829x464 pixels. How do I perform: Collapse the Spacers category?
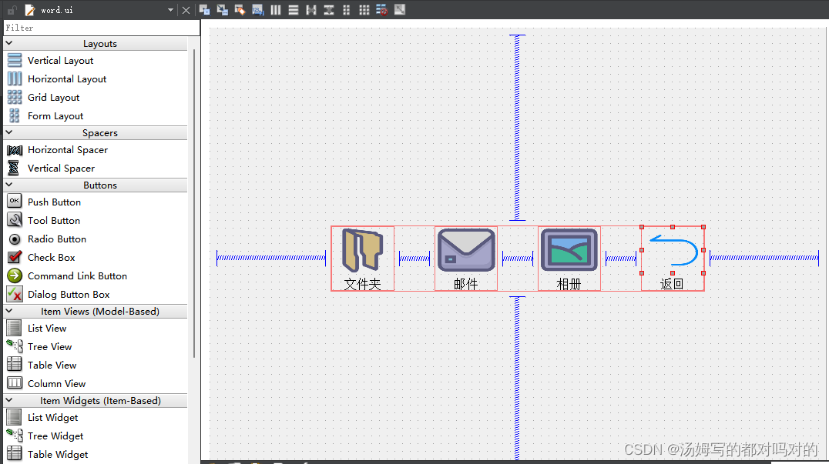click(x=9, y=132)
